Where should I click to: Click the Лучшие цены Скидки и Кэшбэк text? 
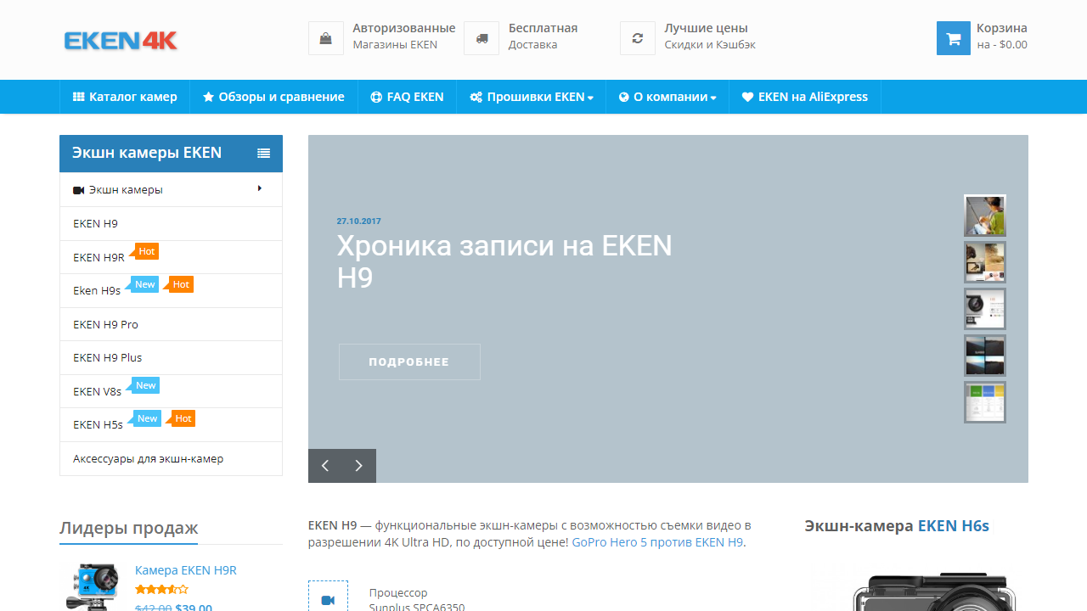click(710, 36)
